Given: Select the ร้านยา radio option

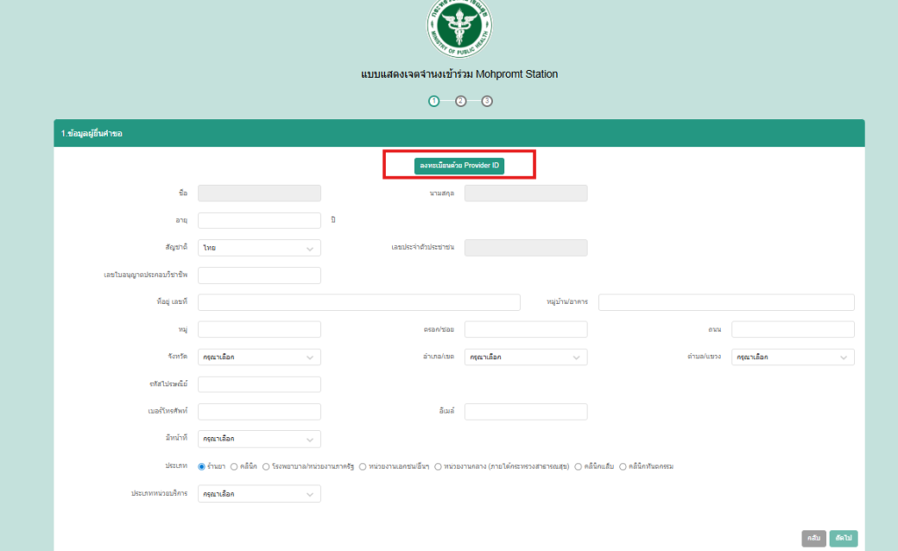Looking at the screenshot, I should pos(202,467).
